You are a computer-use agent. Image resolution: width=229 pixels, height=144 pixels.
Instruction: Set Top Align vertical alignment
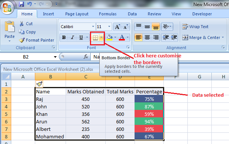pyautogui.click(x=139, y=27)
